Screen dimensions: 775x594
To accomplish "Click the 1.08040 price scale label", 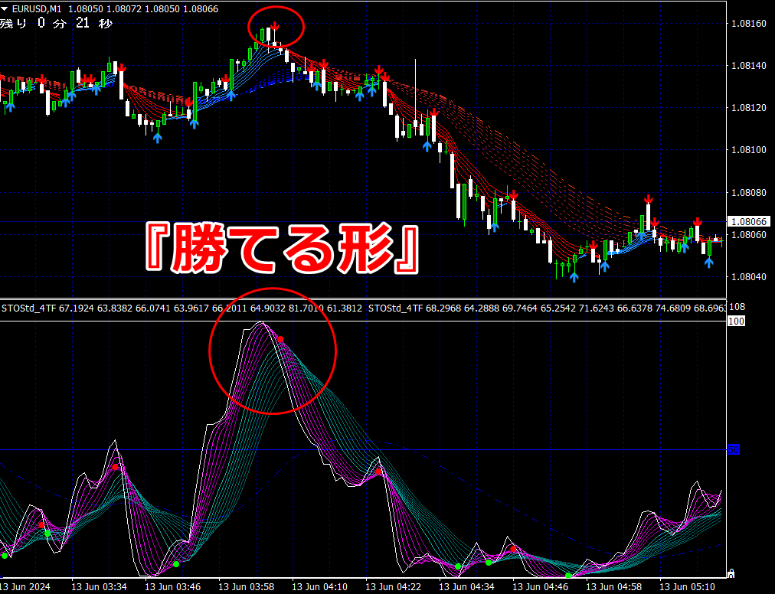I will point(749,277).
